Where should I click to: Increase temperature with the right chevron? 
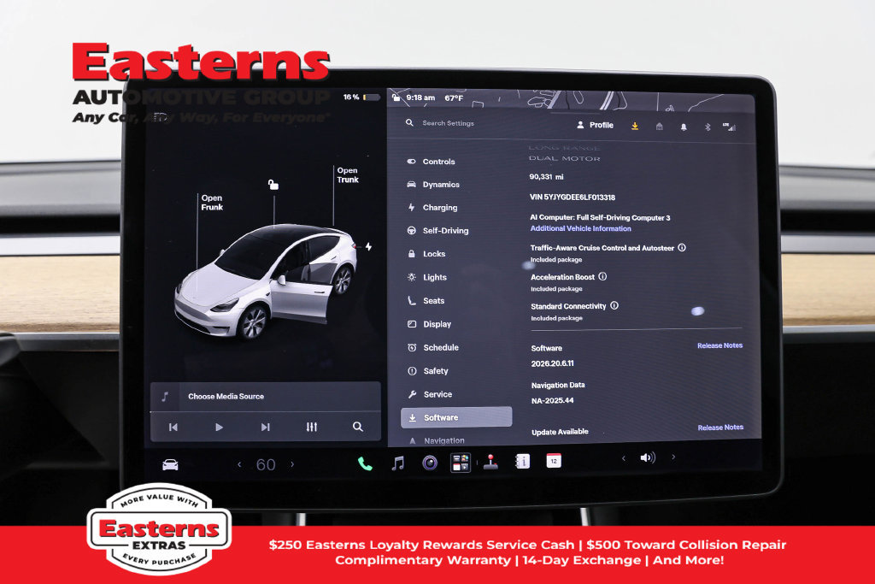point(292,464)
